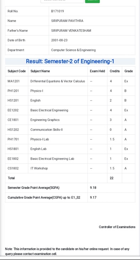This screenshot has width=140, height=260.
Task: Click the green submit button
Action: [92, 1]
